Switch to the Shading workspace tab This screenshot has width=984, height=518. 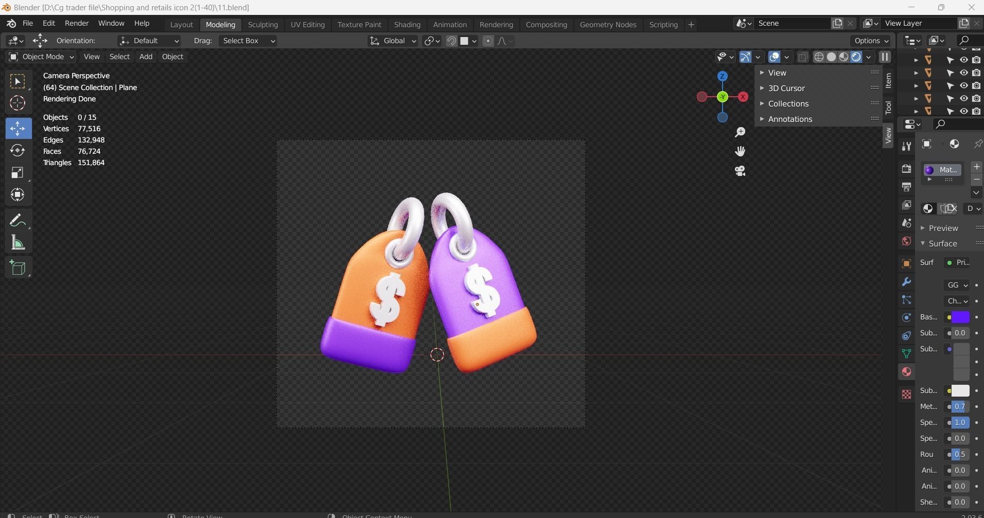click(407, 25)
